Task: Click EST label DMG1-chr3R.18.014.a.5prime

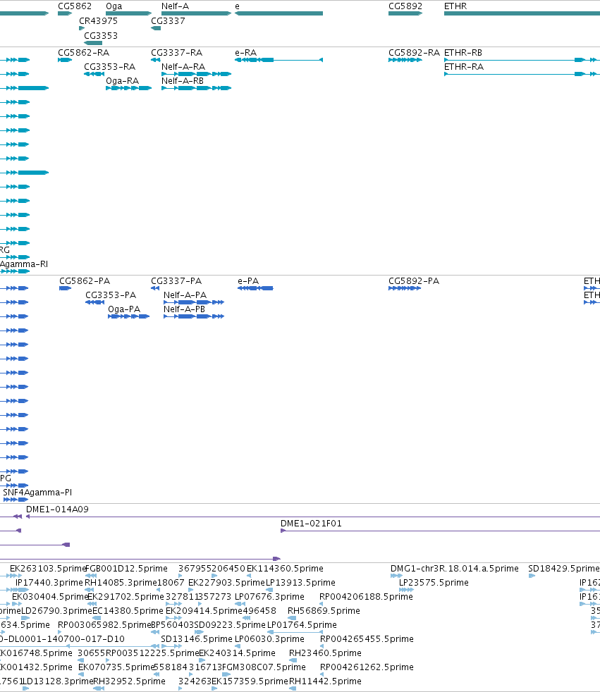Action: coord(454,569)
